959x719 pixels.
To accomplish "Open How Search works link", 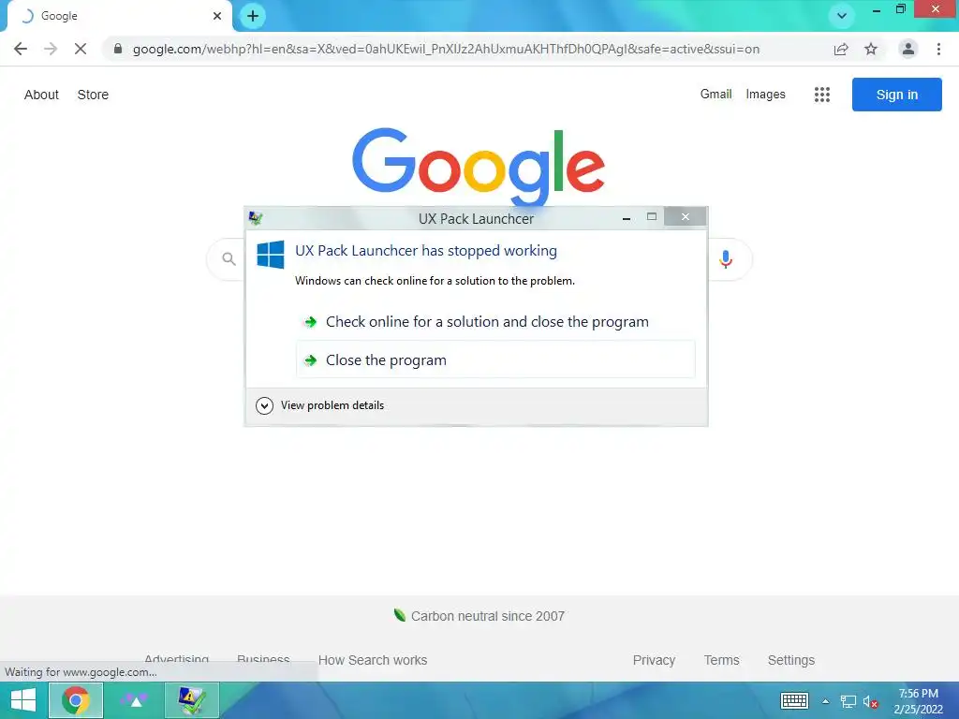I will coord(373,660).
